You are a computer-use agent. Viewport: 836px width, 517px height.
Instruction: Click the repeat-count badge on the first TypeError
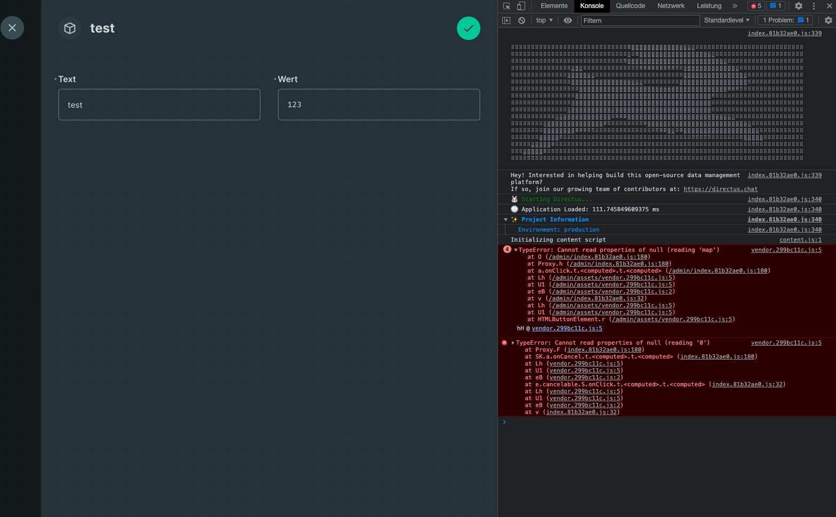pos(507,249)
